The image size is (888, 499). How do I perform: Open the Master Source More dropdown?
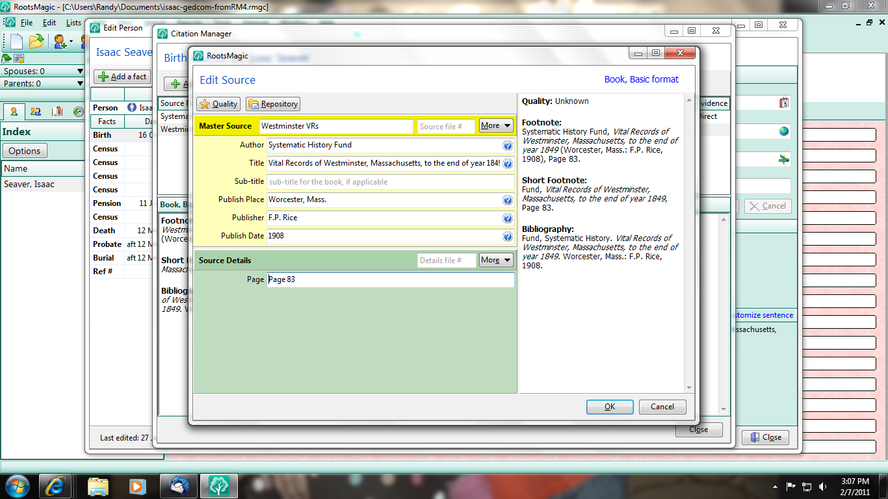496,125
